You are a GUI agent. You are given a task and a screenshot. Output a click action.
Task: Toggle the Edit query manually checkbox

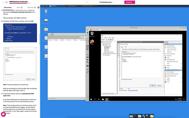122,79
